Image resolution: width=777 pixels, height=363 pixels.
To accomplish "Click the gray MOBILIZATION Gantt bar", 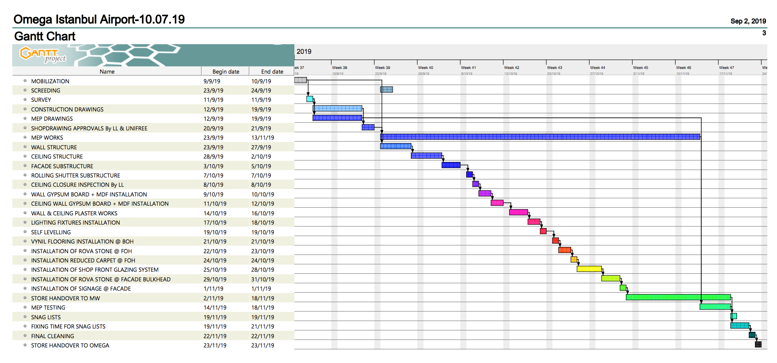I will pyautogui.click(x=301, y=80).
